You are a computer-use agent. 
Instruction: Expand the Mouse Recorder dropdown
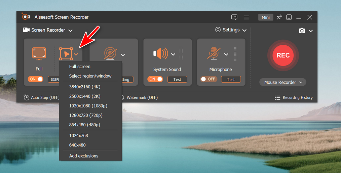click(x=283, y=82)
